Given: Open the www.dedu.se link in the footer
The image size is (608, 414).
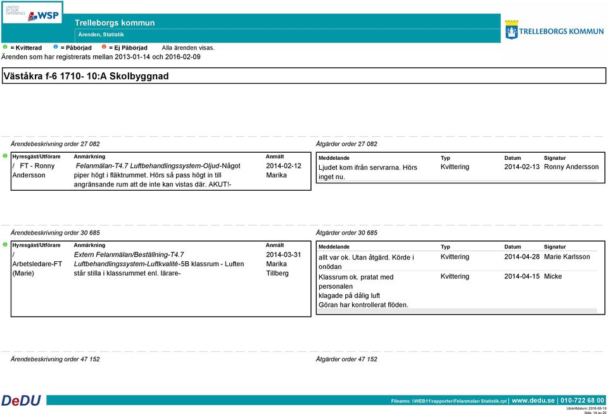Looking at the screenshot, I should point(533,401).
